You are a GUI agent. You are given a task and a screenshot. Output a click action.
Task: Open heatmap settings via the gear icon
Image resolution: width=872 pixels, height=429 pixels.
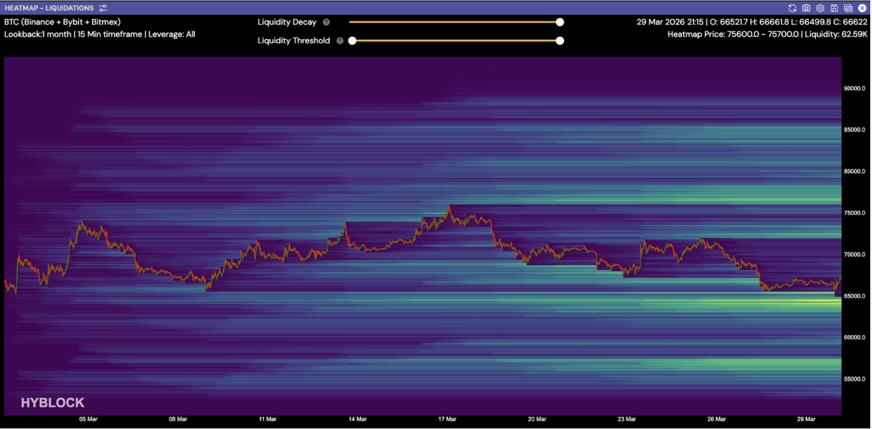tap(820, 8)
